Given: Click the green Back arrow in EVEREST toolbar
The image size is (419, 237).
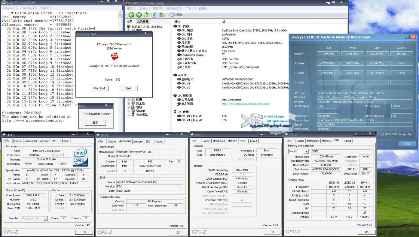Looking at the screenshot, I should click(131, 15).
